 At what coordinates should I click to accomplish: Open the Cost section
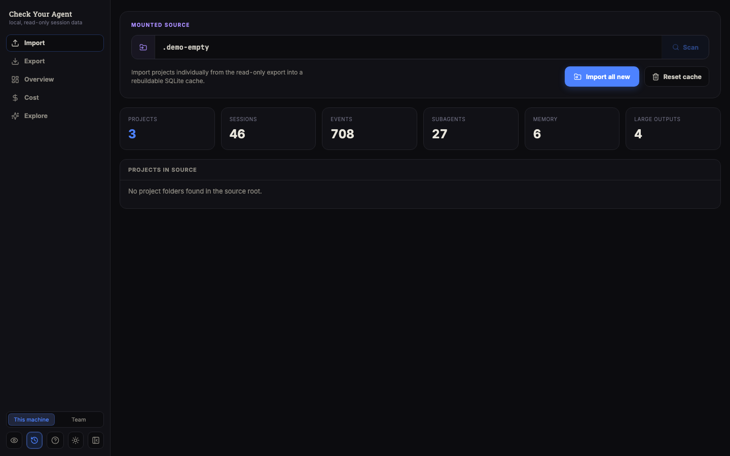55,98
